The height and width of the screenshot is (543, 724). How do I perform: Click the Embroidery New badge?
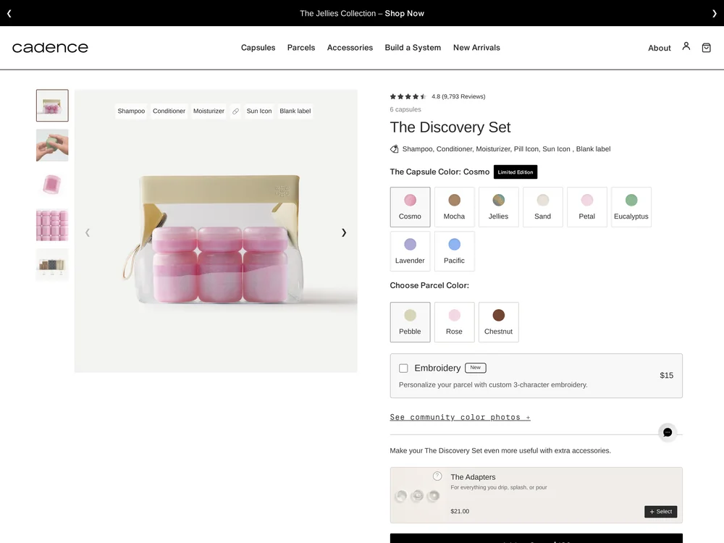[x=476, y=368]
